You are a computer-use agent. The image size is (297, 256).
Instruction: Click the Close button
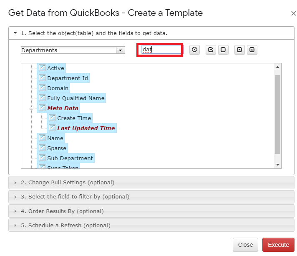click(x=245, y=245)
